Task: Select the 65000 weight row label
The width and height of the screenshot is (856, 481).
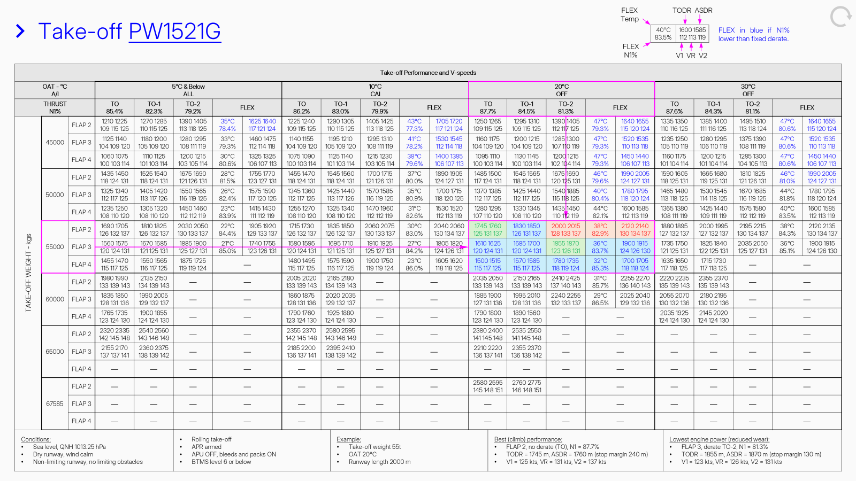Action: [x=55, y=352]
